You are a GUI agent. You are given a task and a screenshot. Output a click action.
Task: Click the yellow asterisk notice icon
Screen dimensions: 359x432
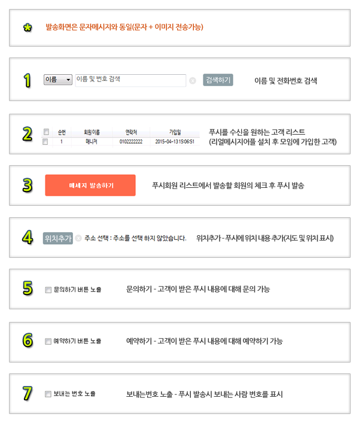[x=28, y=28]
